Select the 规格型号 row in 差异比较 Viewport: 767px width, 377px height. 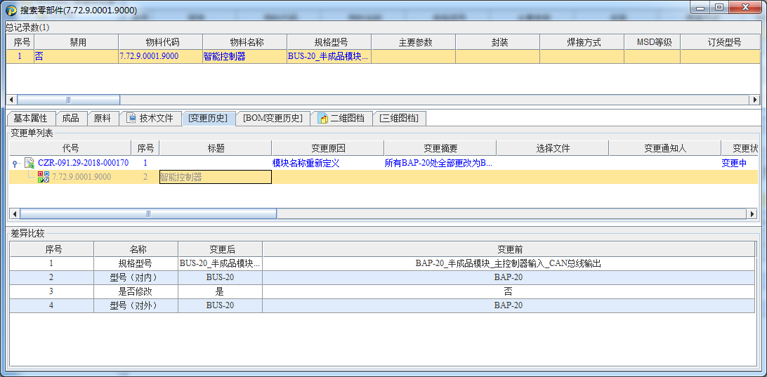(x=382, y=263)
